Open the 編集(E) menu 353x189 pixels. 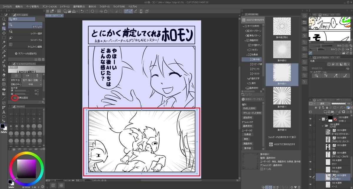click(x=19, y=6)
